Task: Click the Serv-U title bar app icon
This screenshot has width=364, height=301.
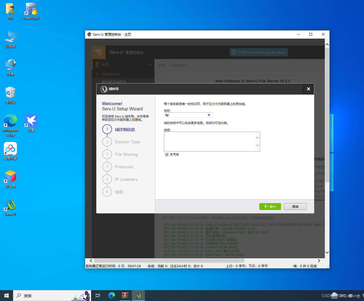Action: [89, 34]
